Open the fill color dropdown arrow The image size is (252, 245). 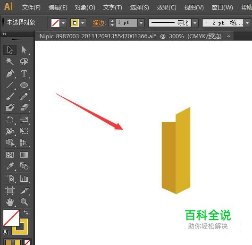coord(63,23)
